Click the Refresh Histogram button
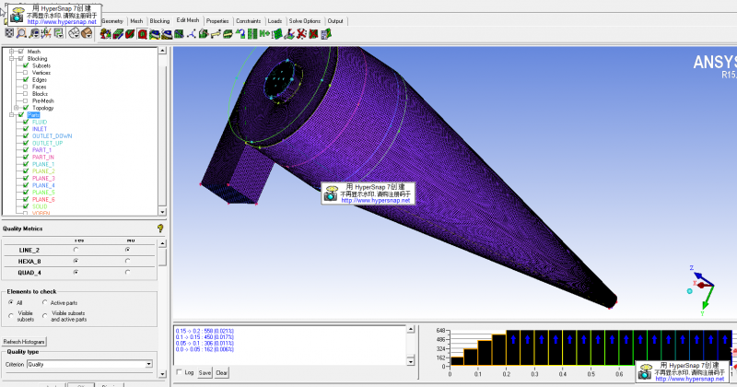The image size is (737, 387). tap(24, 341)
